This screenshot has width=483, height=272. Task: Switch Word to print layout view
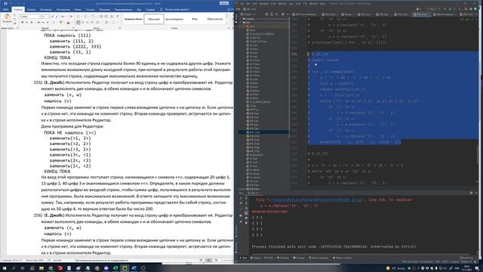pyautogui.click(x=208, y=260)
